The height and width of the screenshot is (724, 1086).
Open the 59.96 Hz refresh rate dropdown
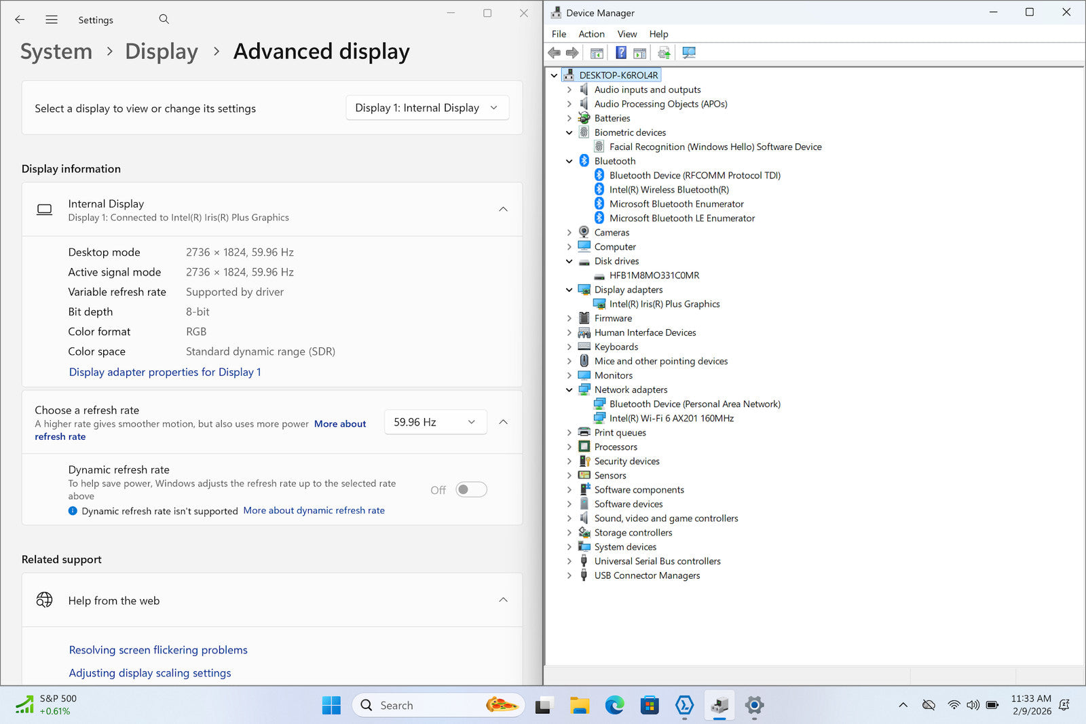435,422
